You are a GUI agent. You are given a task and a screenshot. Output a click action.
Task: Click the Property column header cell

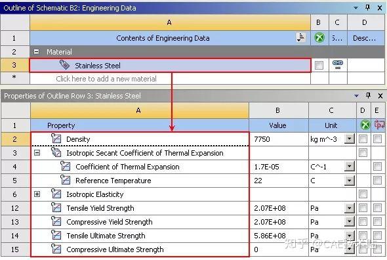(140, 125)
